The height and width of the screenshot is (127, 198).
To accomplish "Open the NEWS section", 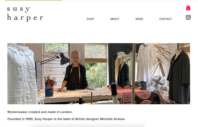I will click(139, 19).
